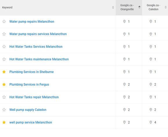Click Caledon pin icon for Hot Water Tanks maintenance Melancthon
The width and height of the screenshot is (168, 137).
coord(151,59)
